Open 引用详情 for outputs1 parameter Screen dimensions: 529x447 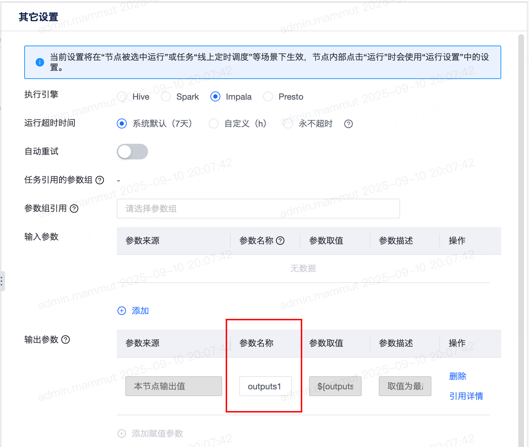[466, 396]
